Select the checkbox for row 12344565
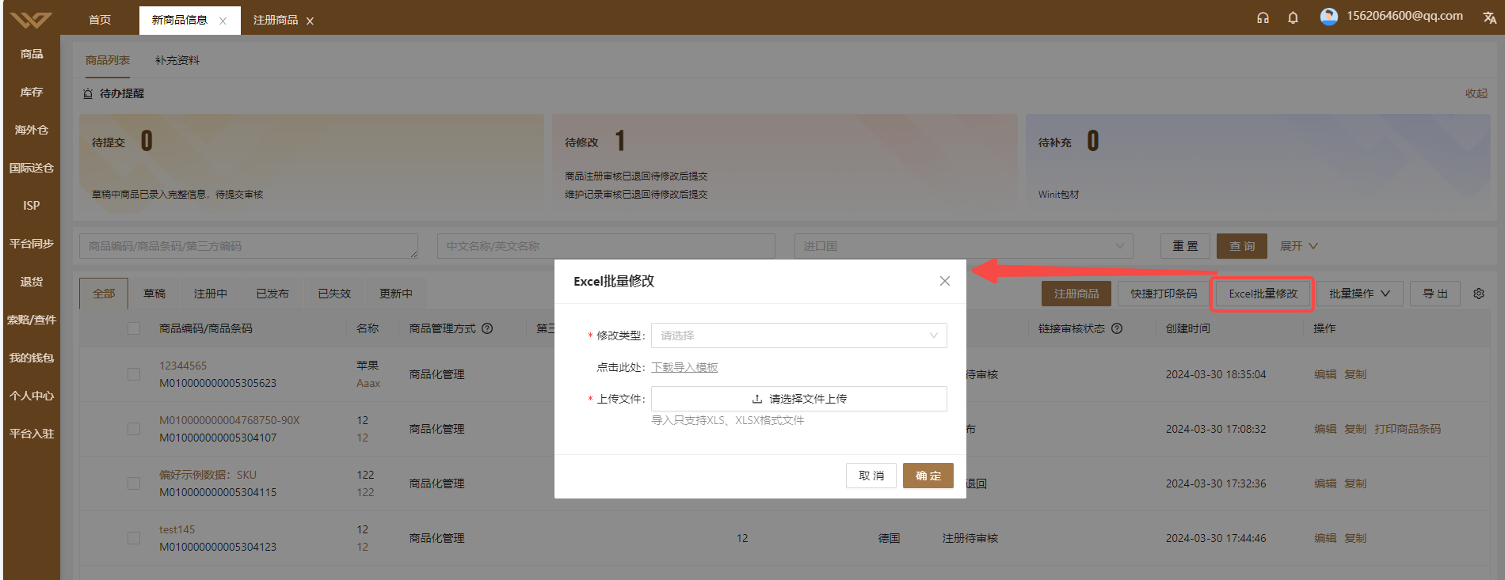 click(x=134, y=374)
